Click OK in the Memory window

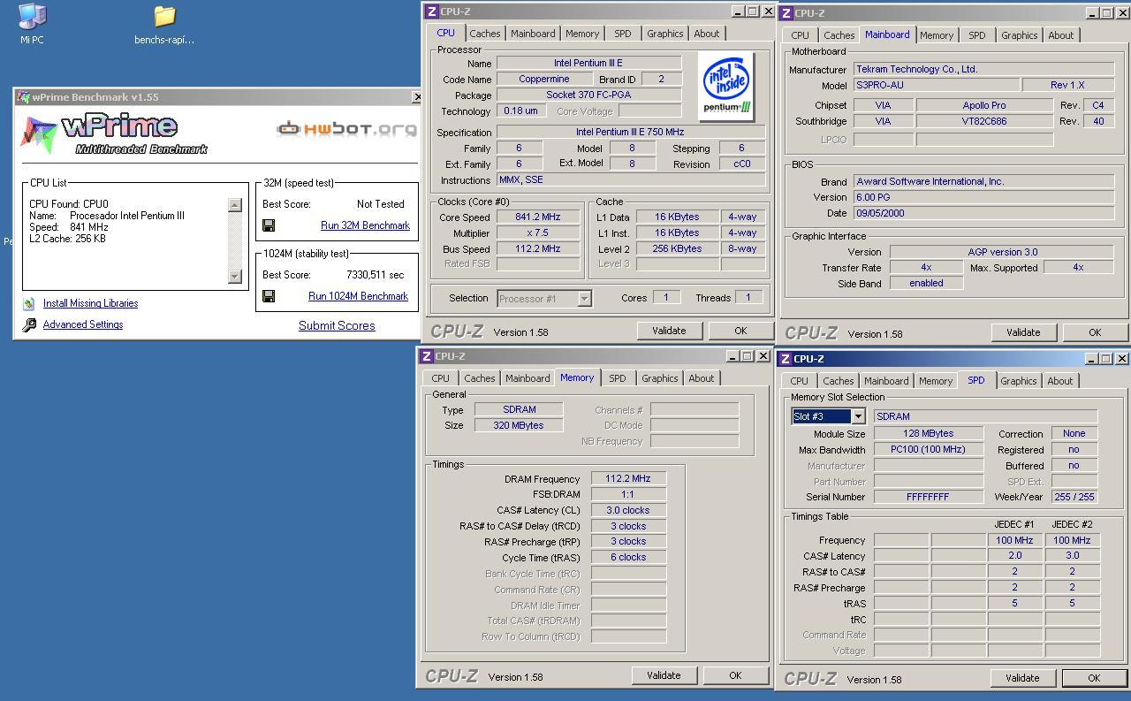click(x=735, y=675)
